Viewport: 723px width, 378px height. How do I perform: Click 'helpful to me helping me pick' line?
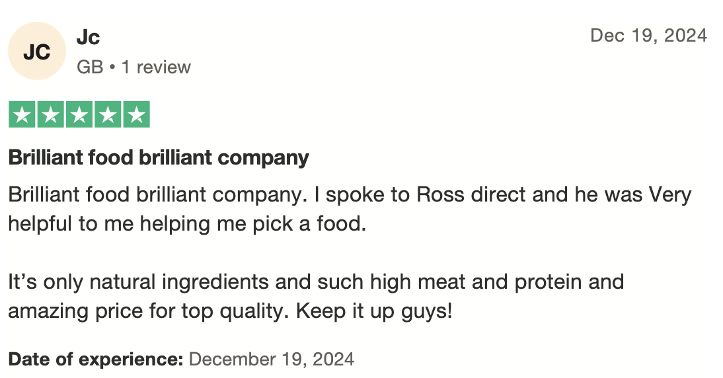point(187,224)
